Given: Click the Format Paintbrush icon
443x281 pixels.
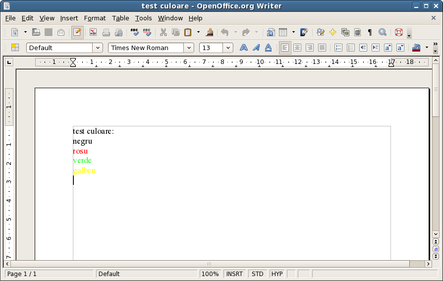Looking at the screenshot, I should point(210,32).
